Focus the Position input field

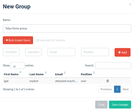[x=95, y=52]
